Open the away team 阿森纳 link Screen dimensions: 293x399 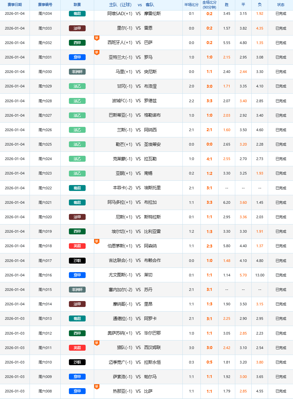150,246
